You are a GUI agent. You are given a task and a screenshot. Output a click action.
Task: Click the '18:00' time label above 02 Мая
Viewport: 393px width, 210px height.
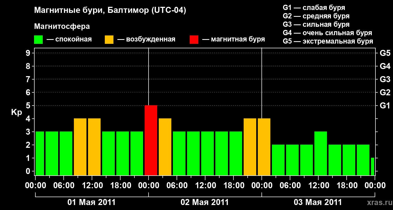coord(233,185)
